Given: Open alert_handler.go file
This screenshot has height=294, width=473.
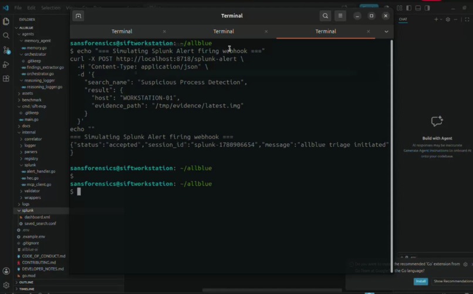Looking at the screenshot, I should click(41, 171).
